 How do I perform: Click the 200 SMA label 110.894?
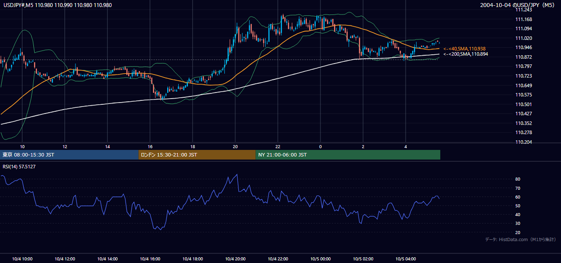coord(465,54)
